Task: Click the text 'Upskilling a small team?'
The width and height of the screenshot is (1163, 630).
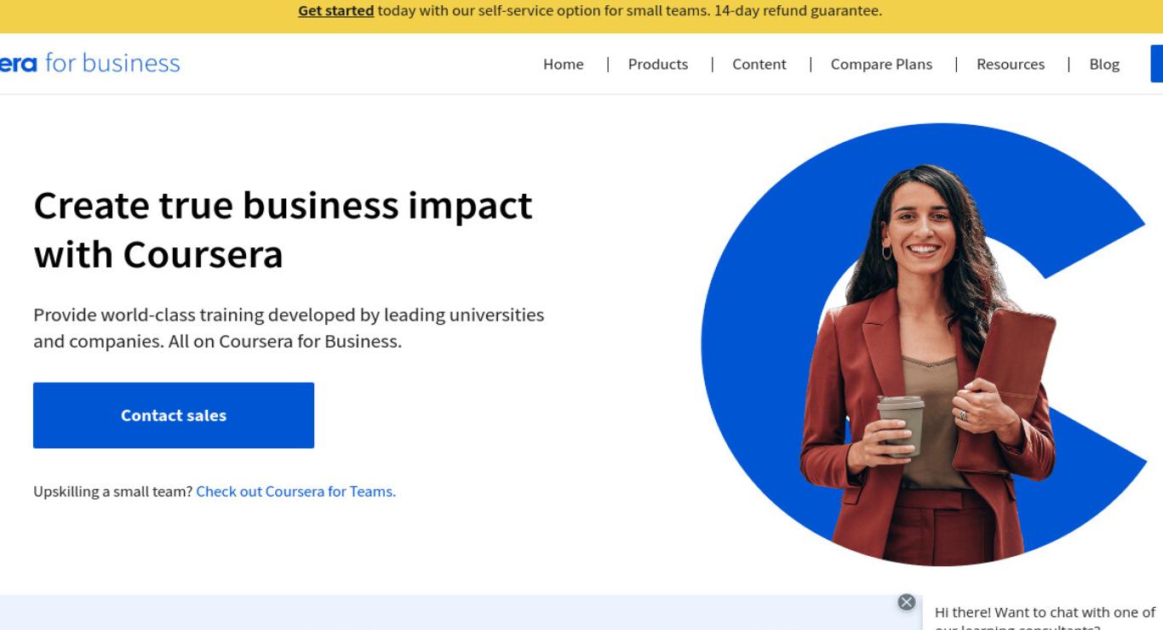Action: 113,491
